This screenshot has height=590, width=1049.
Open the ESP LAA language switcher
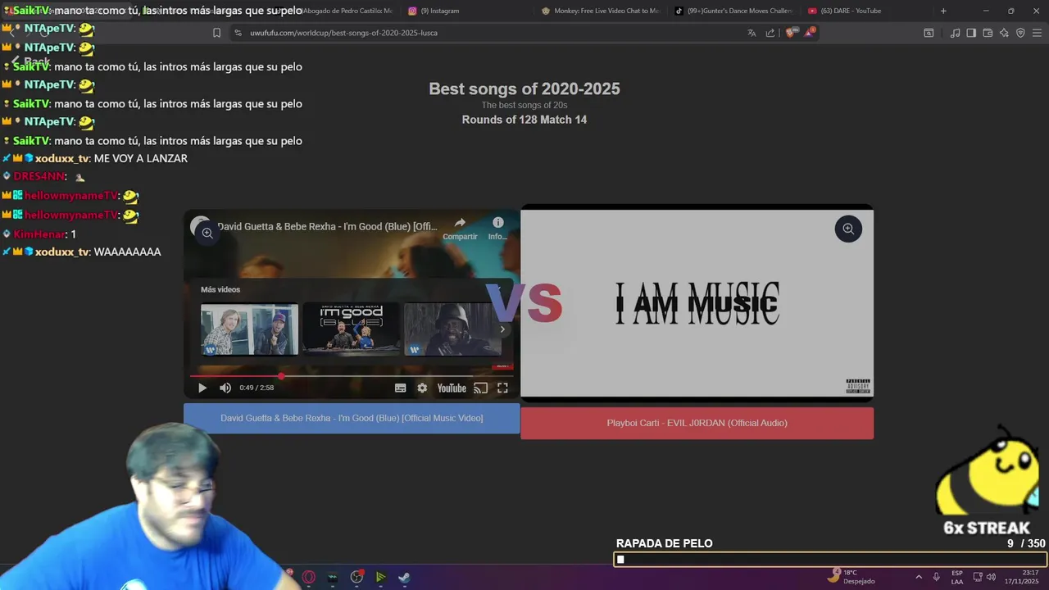coord(957,577)
